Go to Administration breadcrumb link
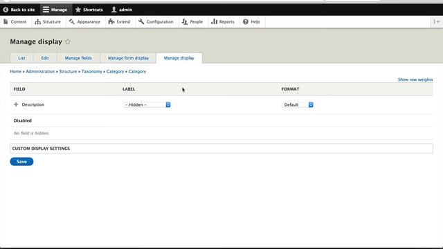 pyautogui.click(x=40, y=71)
